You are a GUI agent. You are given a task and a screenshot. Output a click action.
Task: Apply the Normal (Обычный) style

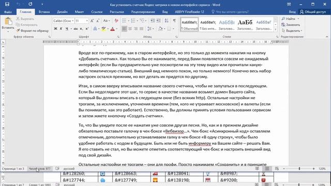tap(189, 24)
